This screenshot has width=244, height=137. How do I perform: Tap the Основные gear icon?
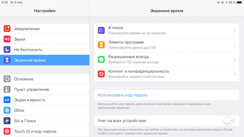pos(7,79)
